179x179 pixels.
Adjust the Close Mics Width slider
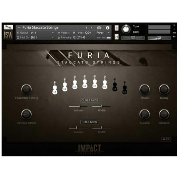(x=101, y=106)
